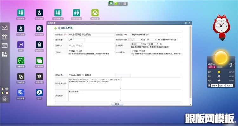Select Windows风格 style option

click(x=70, y=75)
